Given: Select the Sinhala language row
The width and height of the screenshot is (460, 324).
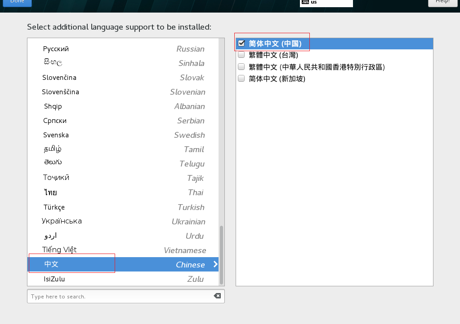Looking at the screenshot, I should pyautogui.click(x=123, y=63).
